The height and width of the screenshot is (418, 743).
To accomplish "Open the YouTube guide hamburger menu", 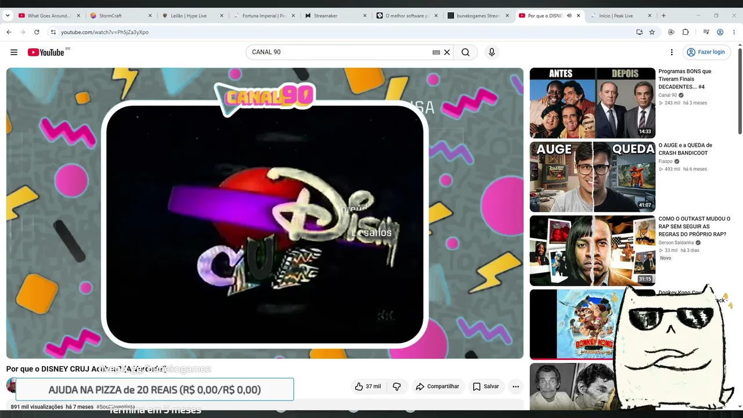I will pos(14,52).
